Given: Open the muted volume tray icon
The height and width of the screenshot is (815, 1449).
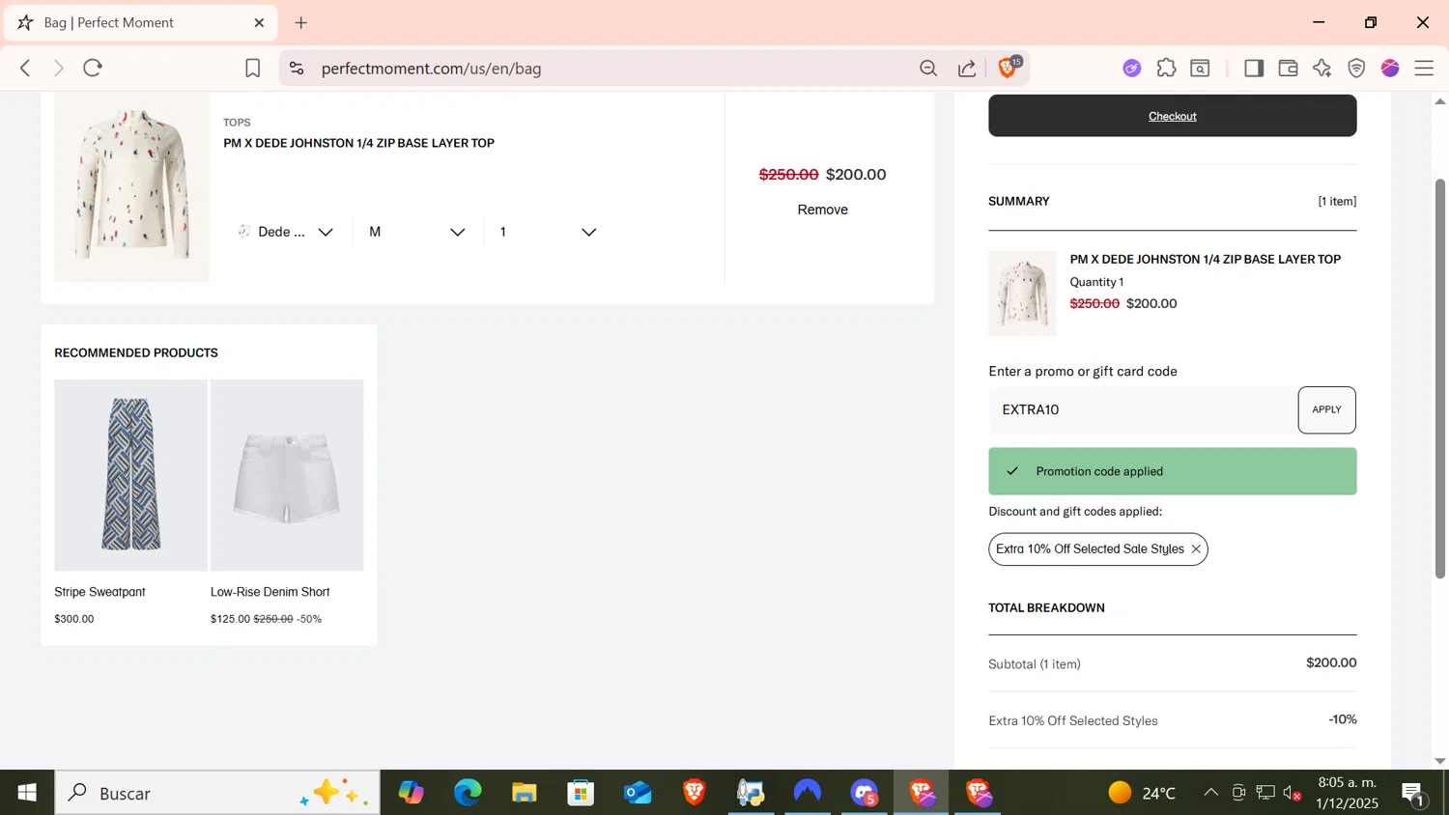Looking at the screenshot, I should pyautogui.click(x=1293, y=793).
